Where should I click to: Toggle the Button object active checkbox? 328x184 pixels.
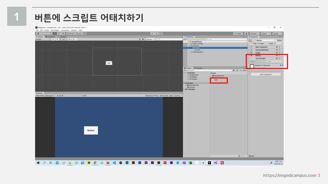255,40
